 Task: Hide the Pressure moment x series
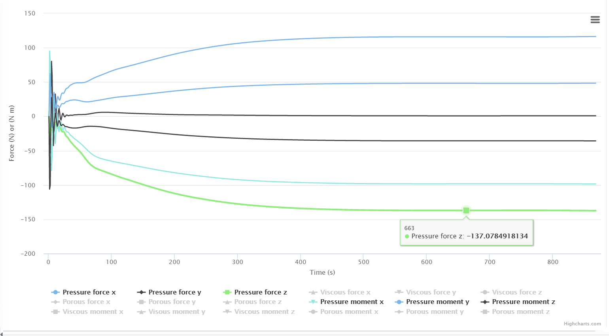point(352,302)
